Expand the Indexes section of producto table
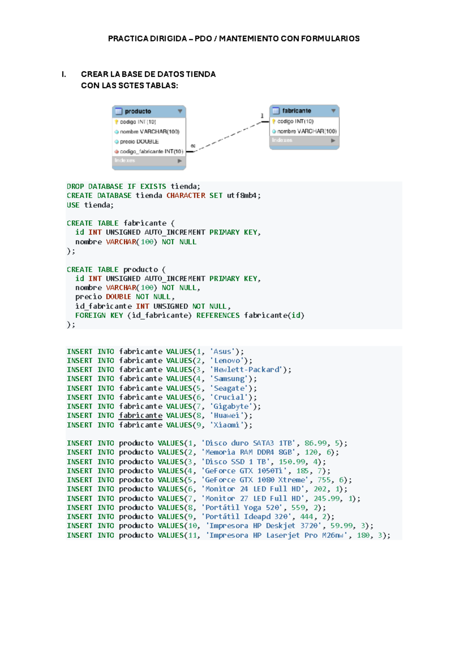This screenshot has height=661, width=468. pyautogui.click(x=179, y=161)
